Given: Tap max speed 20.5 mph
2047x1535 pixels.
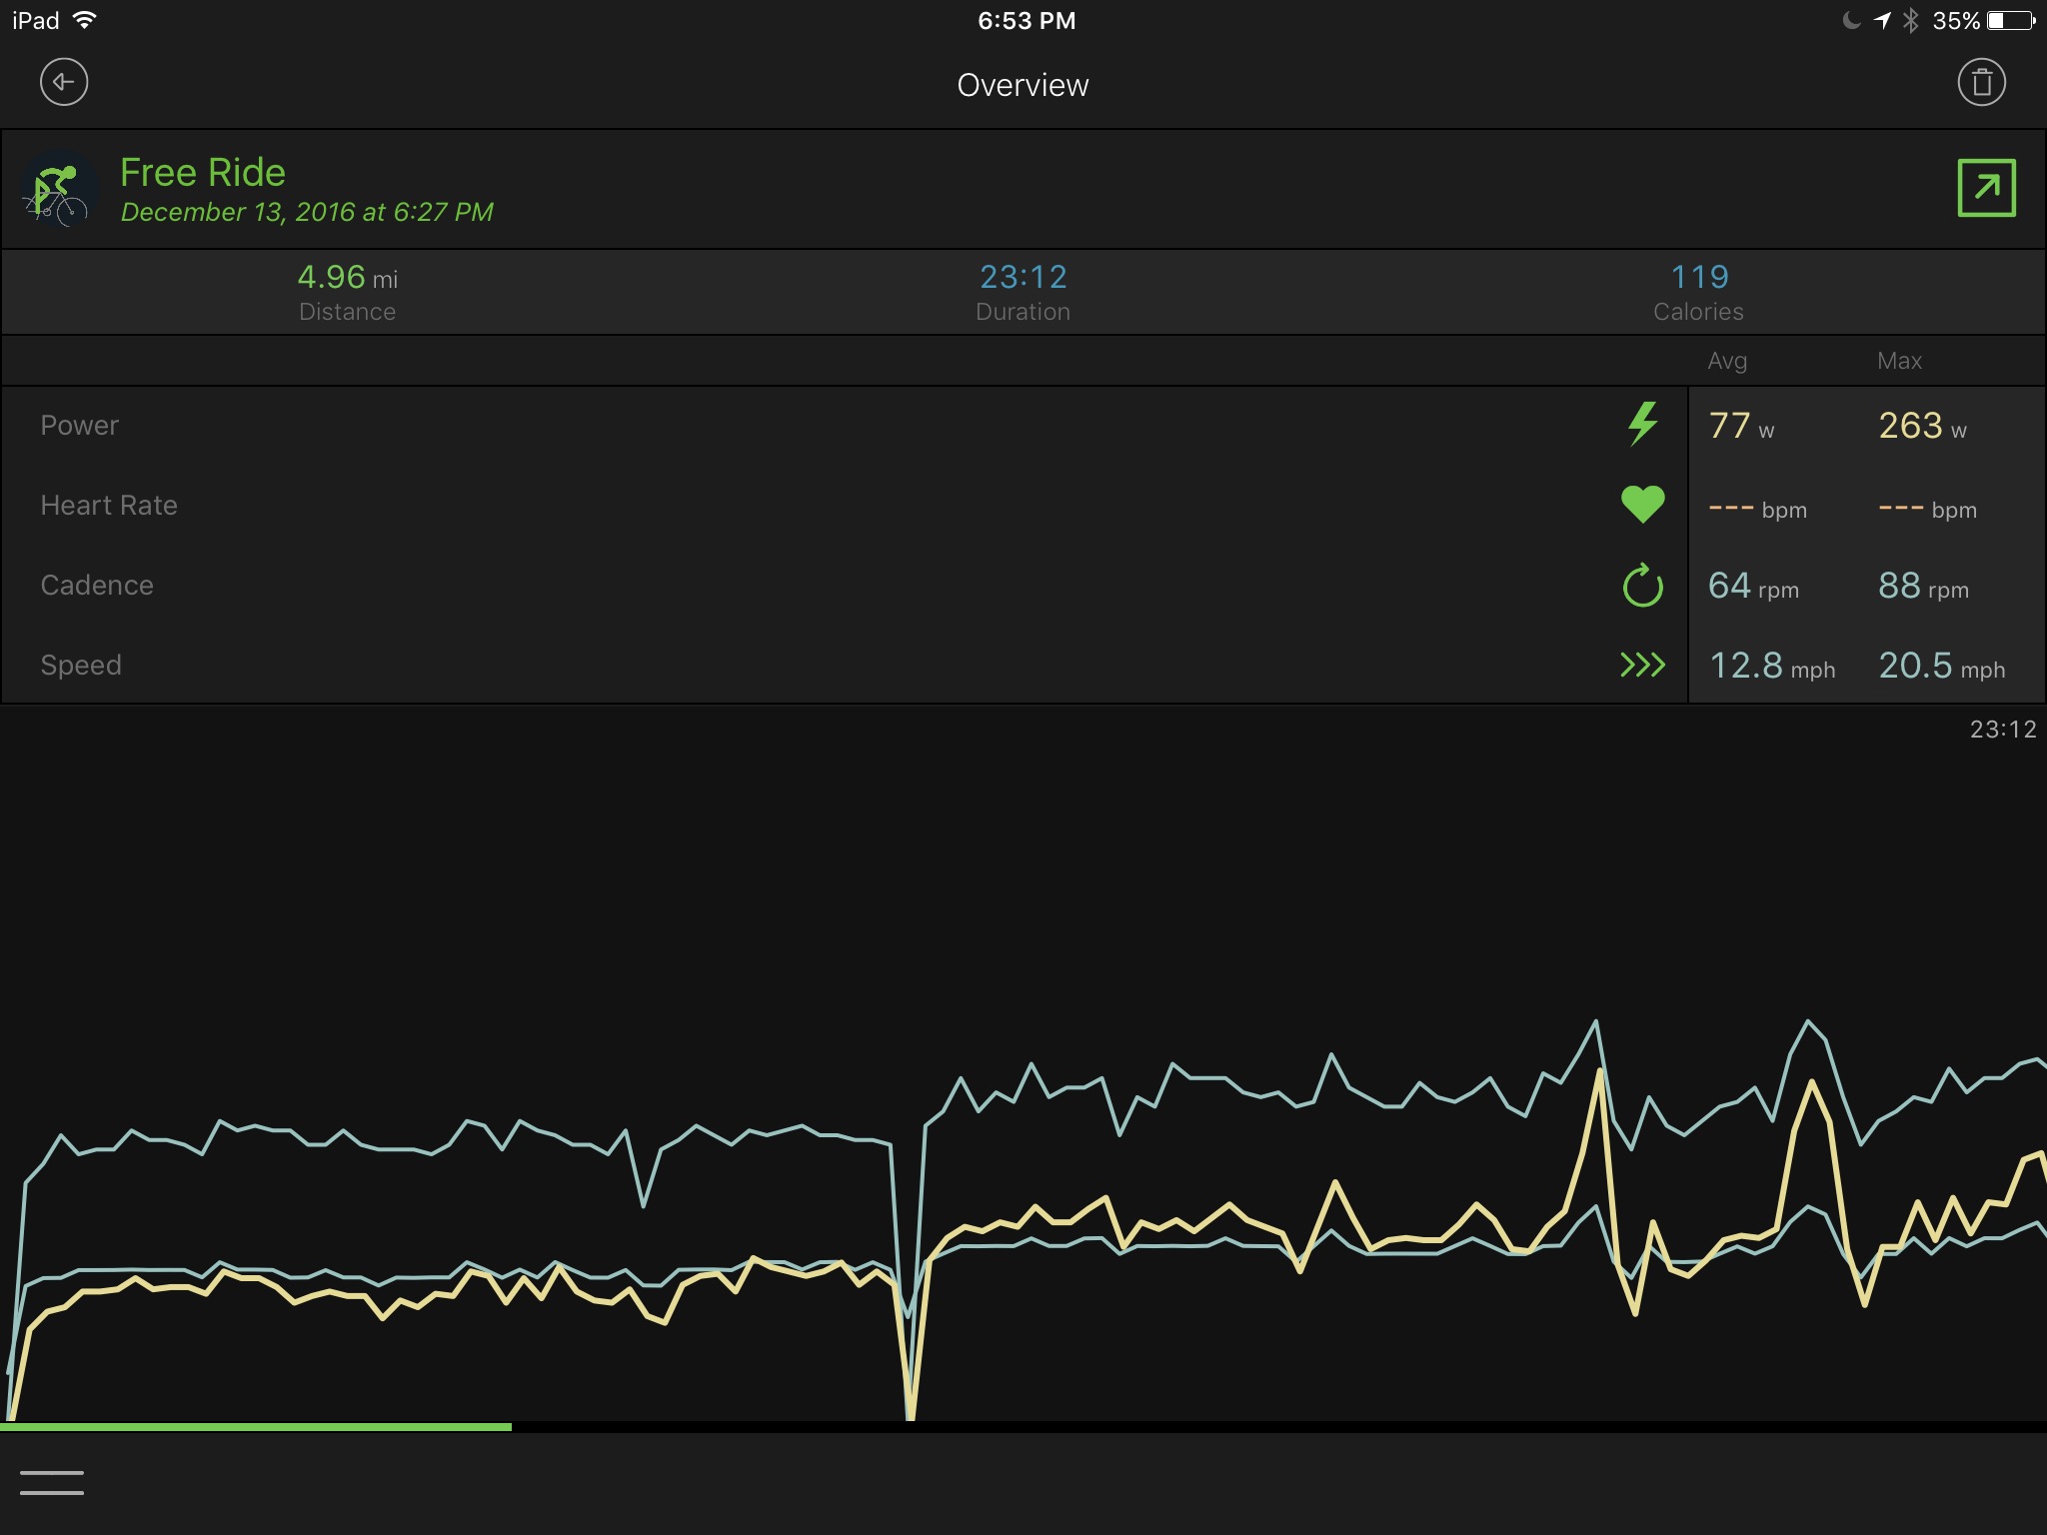Looking at the screenshot, I should [x=1941, y=667].
